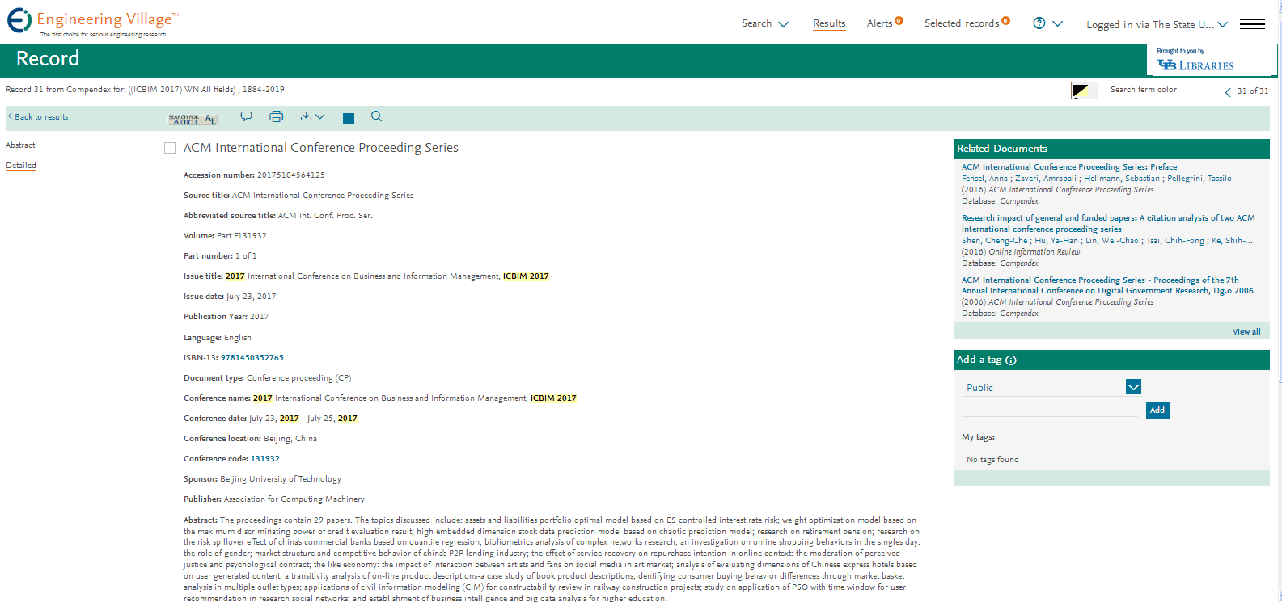Screen dimensions: 1282x602
Task: Click the '31 of 31' record counter
Action: [1253, 91]
